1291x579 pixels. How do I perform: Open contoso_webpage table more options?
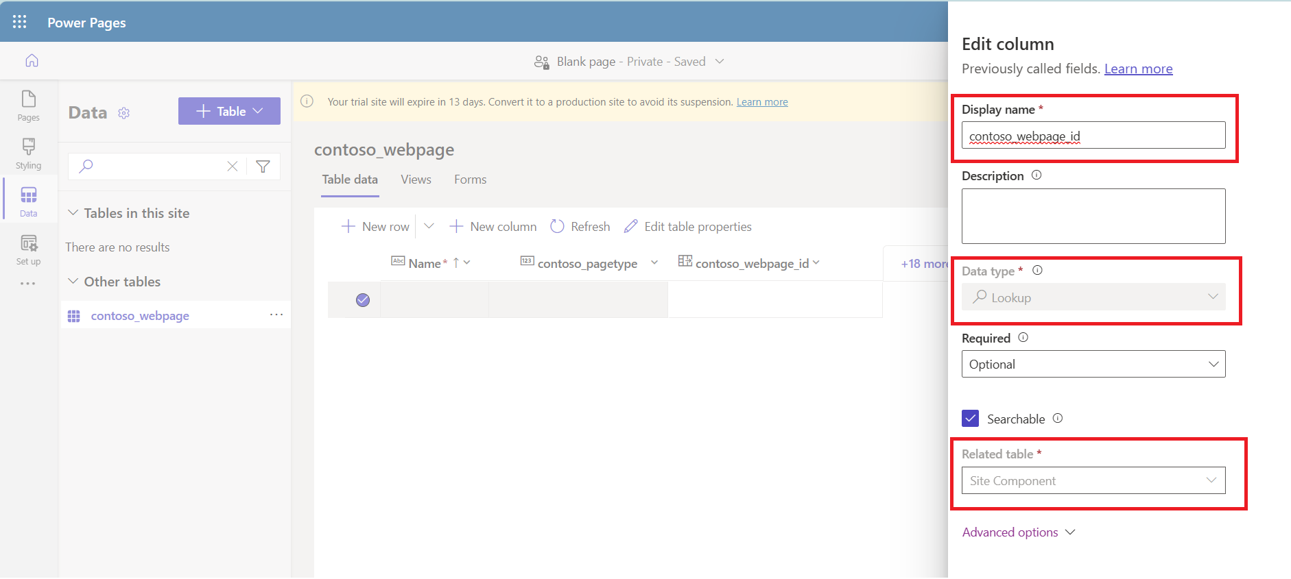pyautogui.click(x=276, y=315)
